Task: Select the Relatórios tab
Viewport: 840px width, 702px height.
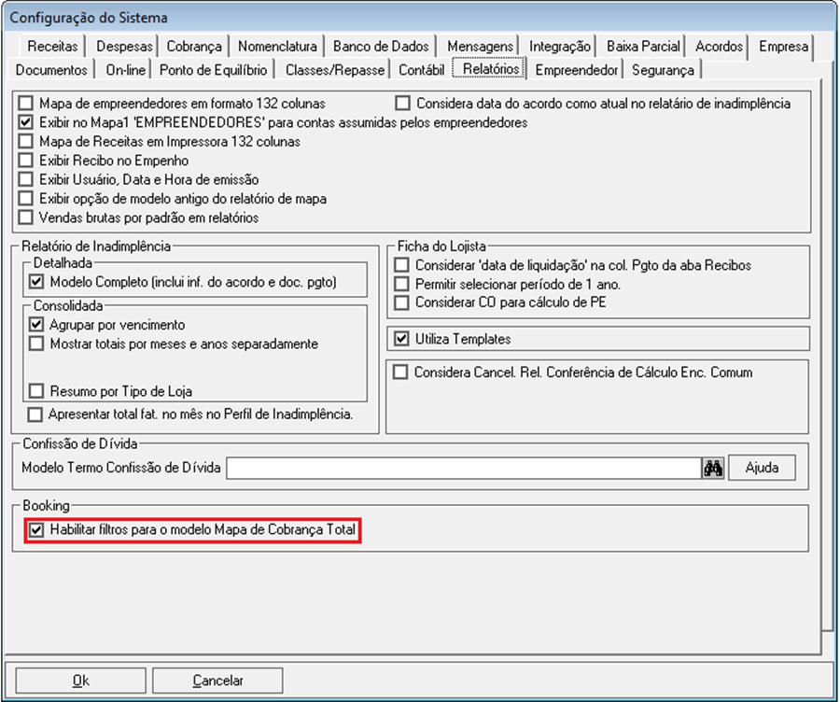Action: click(x=490, y=69)
